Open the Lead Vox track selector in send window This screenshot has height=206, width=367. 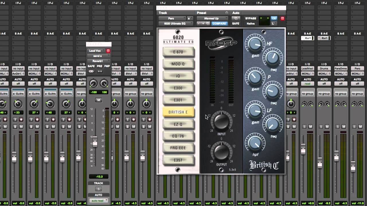96,51
